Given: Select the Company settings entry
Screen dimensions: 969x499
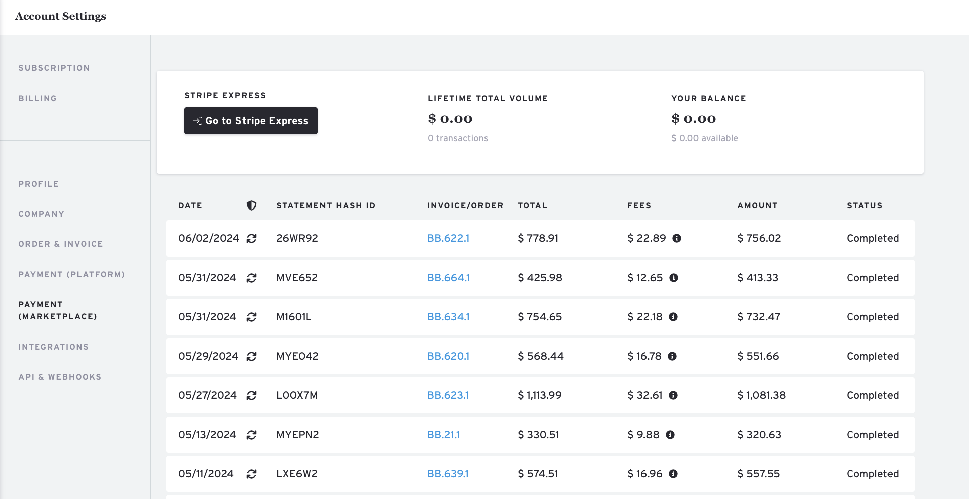Looking at the screenshot, I should point(41,214).
